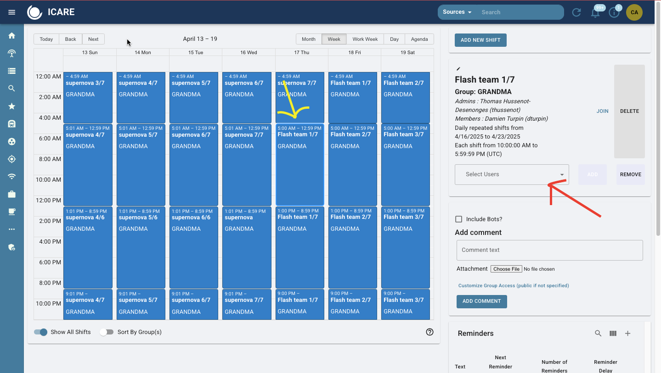
Task: Open the starred favorites sidebar icon
Action: tap(12, 106)
